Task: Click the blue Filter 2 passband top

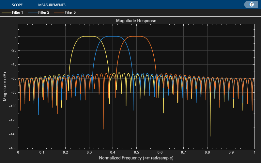Action: tap(113, 36)
